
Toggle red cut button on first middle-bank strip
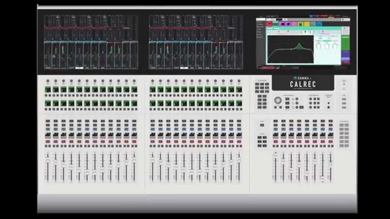click(153, 142)
